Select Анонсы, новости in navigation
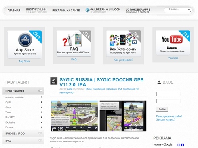 tap(14, 97)
